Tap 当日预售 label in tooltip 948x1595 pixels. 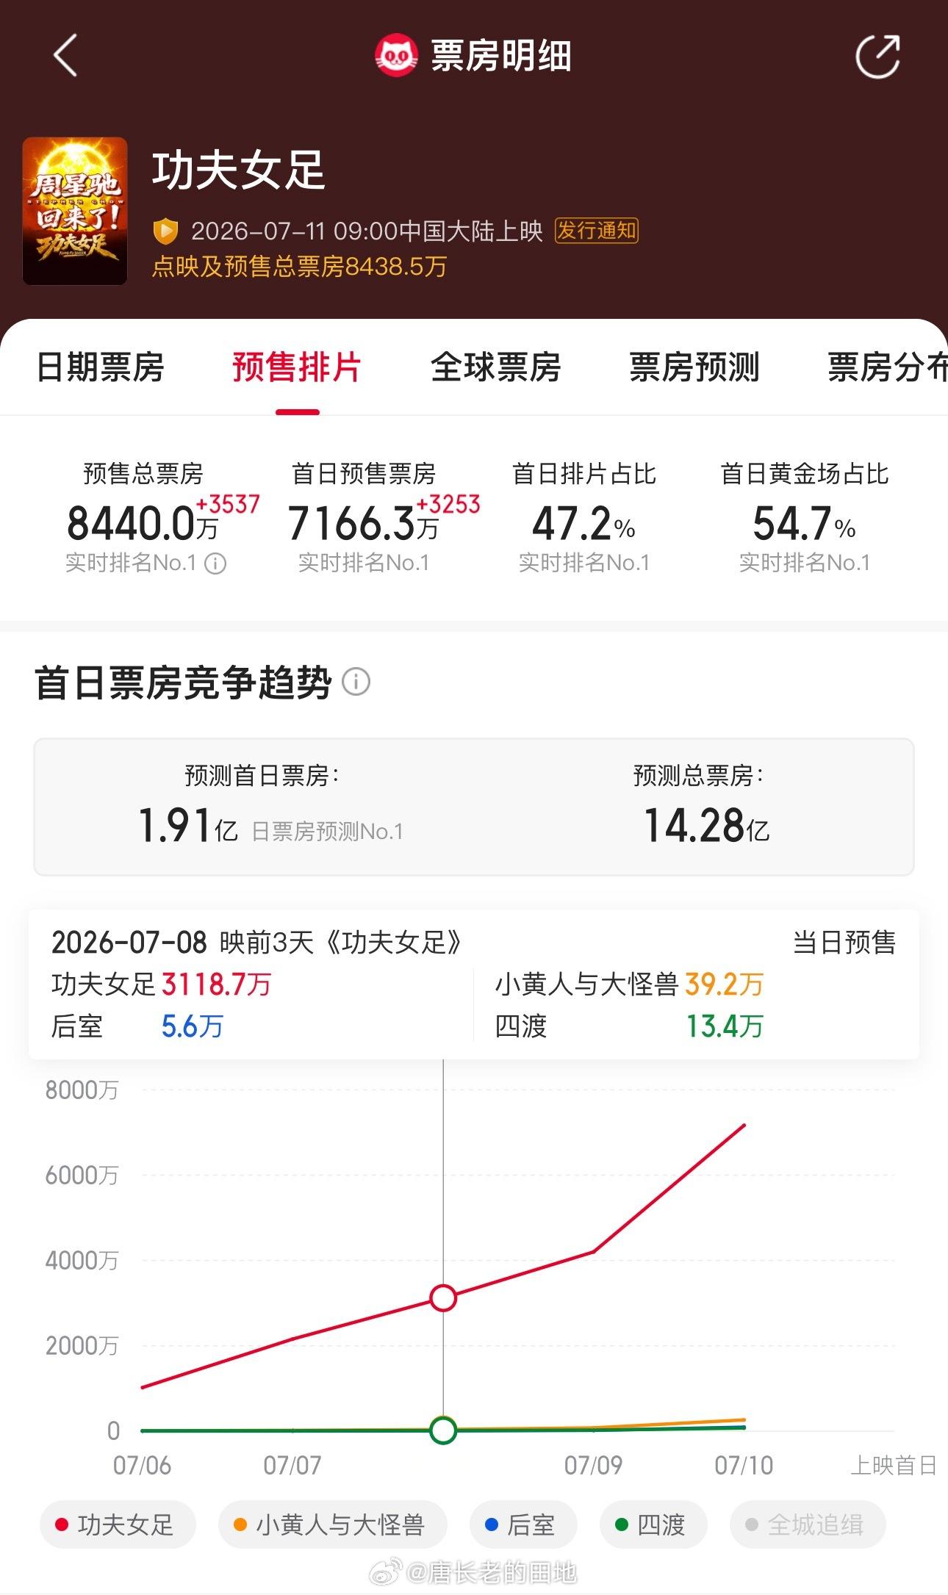pyautogui.click(x=844, y=942)
